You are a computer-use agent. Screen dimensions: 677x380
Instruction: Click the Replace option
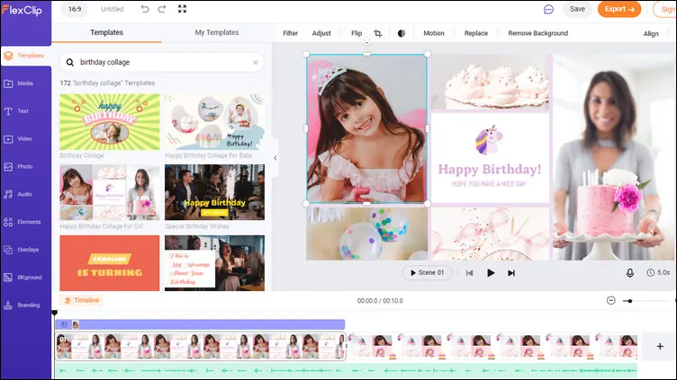pos(476,33)
